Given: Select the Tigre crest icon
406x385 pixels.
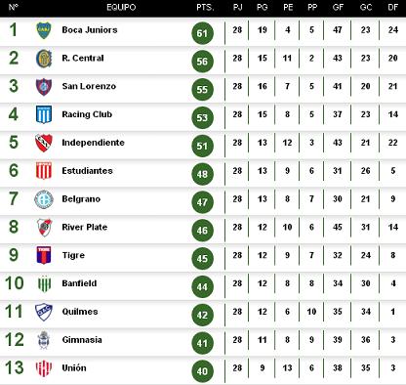Looking at the screenshot, I should [44, 255].
